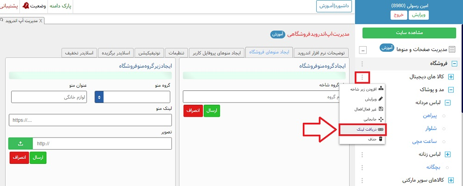This screenshot has height=186, width=463.
Task: Open the highlighted three-dot menu beside کالا های دیجیتال
Action: click(362, 77)
